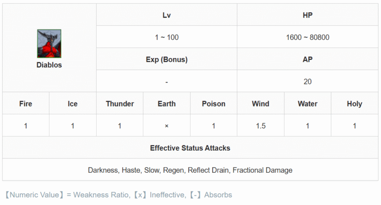Click the Fire element header
The image size is (381, 205).
(26, 104)
